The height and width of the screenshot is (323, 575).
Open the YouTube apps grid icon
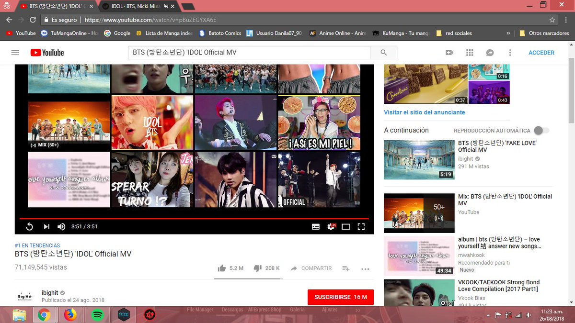[470, 53]
